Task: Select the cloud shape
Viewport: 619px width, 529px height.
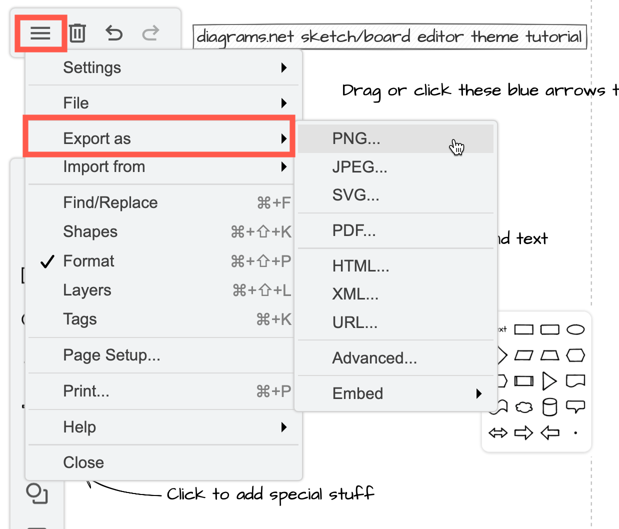Action: [x=524, y=406]
